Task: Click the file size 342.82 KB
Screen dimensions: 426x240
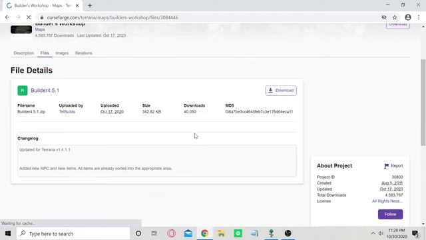Action: (151, 112)
